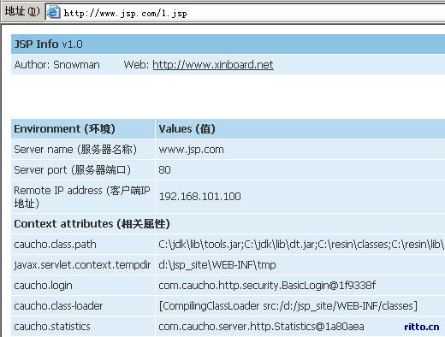Click the Server port row label
The image size is (445, 337).
point(73,170)
